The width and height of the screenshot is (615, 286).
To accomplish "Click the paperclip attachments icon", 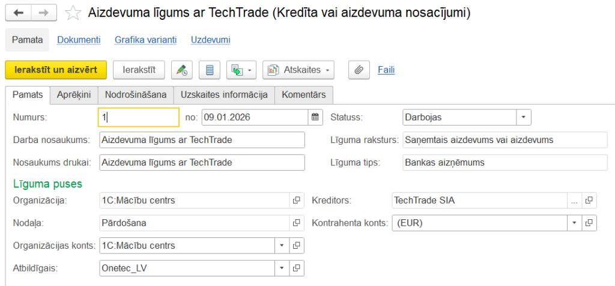I will (x=359, y=70).
